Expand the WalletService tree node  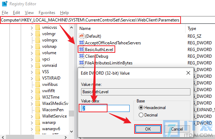point(32,116)
